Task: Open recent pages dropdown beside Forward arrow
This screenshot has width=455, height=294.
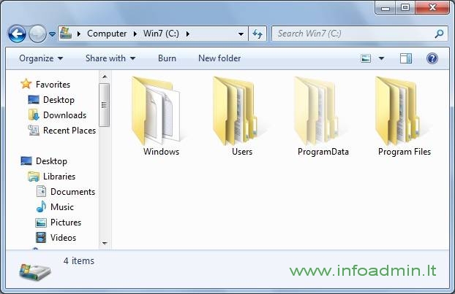Action: pyautogui.click(x=52, y=34)
